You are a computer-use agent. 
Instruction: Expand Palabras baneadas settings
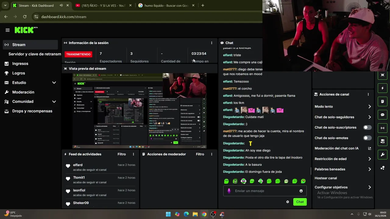tap(343, 169)
